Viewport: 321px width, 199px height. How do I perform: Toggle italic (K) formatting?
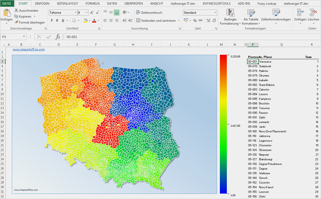[x=57, y=20]
